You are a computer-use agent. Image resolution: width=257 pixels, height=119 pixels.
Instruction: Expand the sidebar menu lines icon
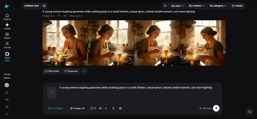[7, 114]
